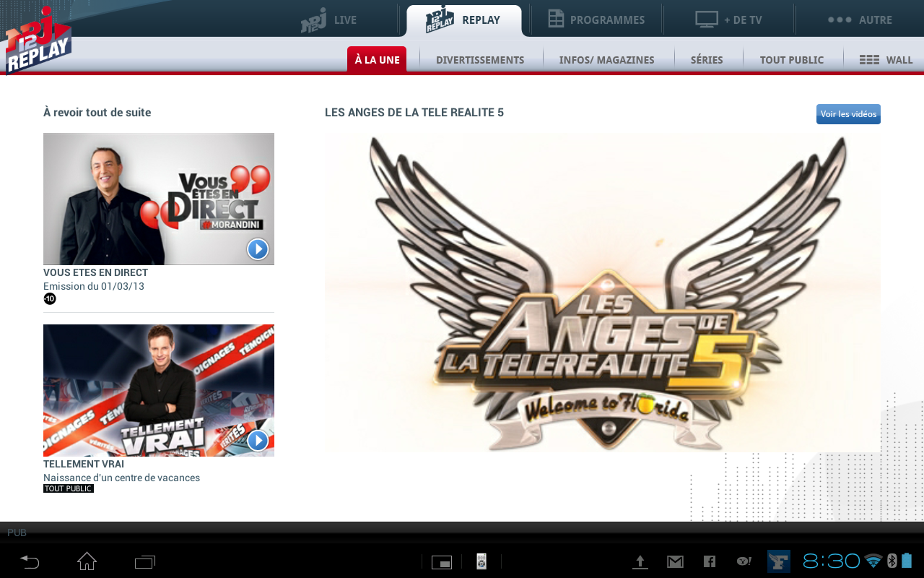The width and height of the screenshot is (924, 578).
Task: Open the Gmail notification icon
Action: pos(675,561)
